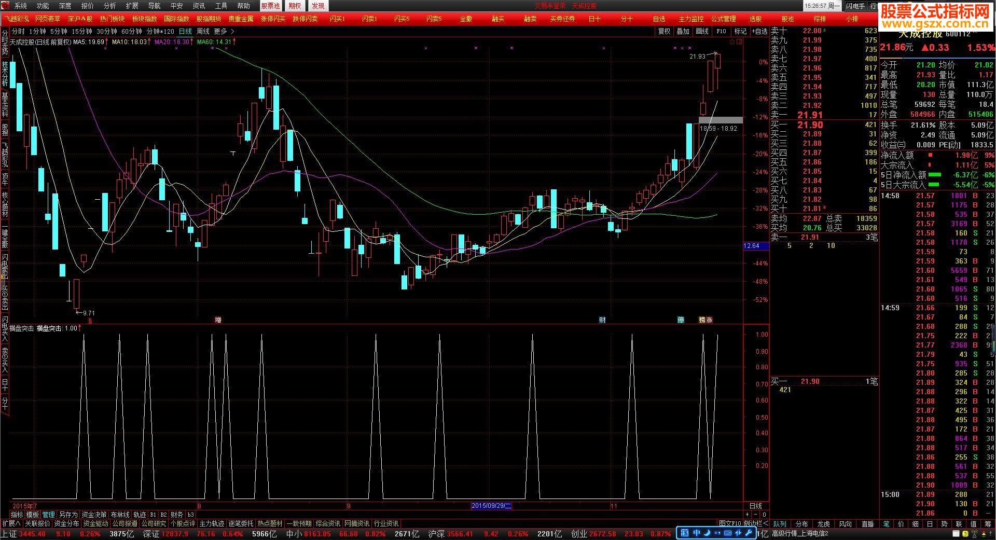996x540 pixels.
Task: Select the 5分钟 chart period
Action: tap(59, 31)
